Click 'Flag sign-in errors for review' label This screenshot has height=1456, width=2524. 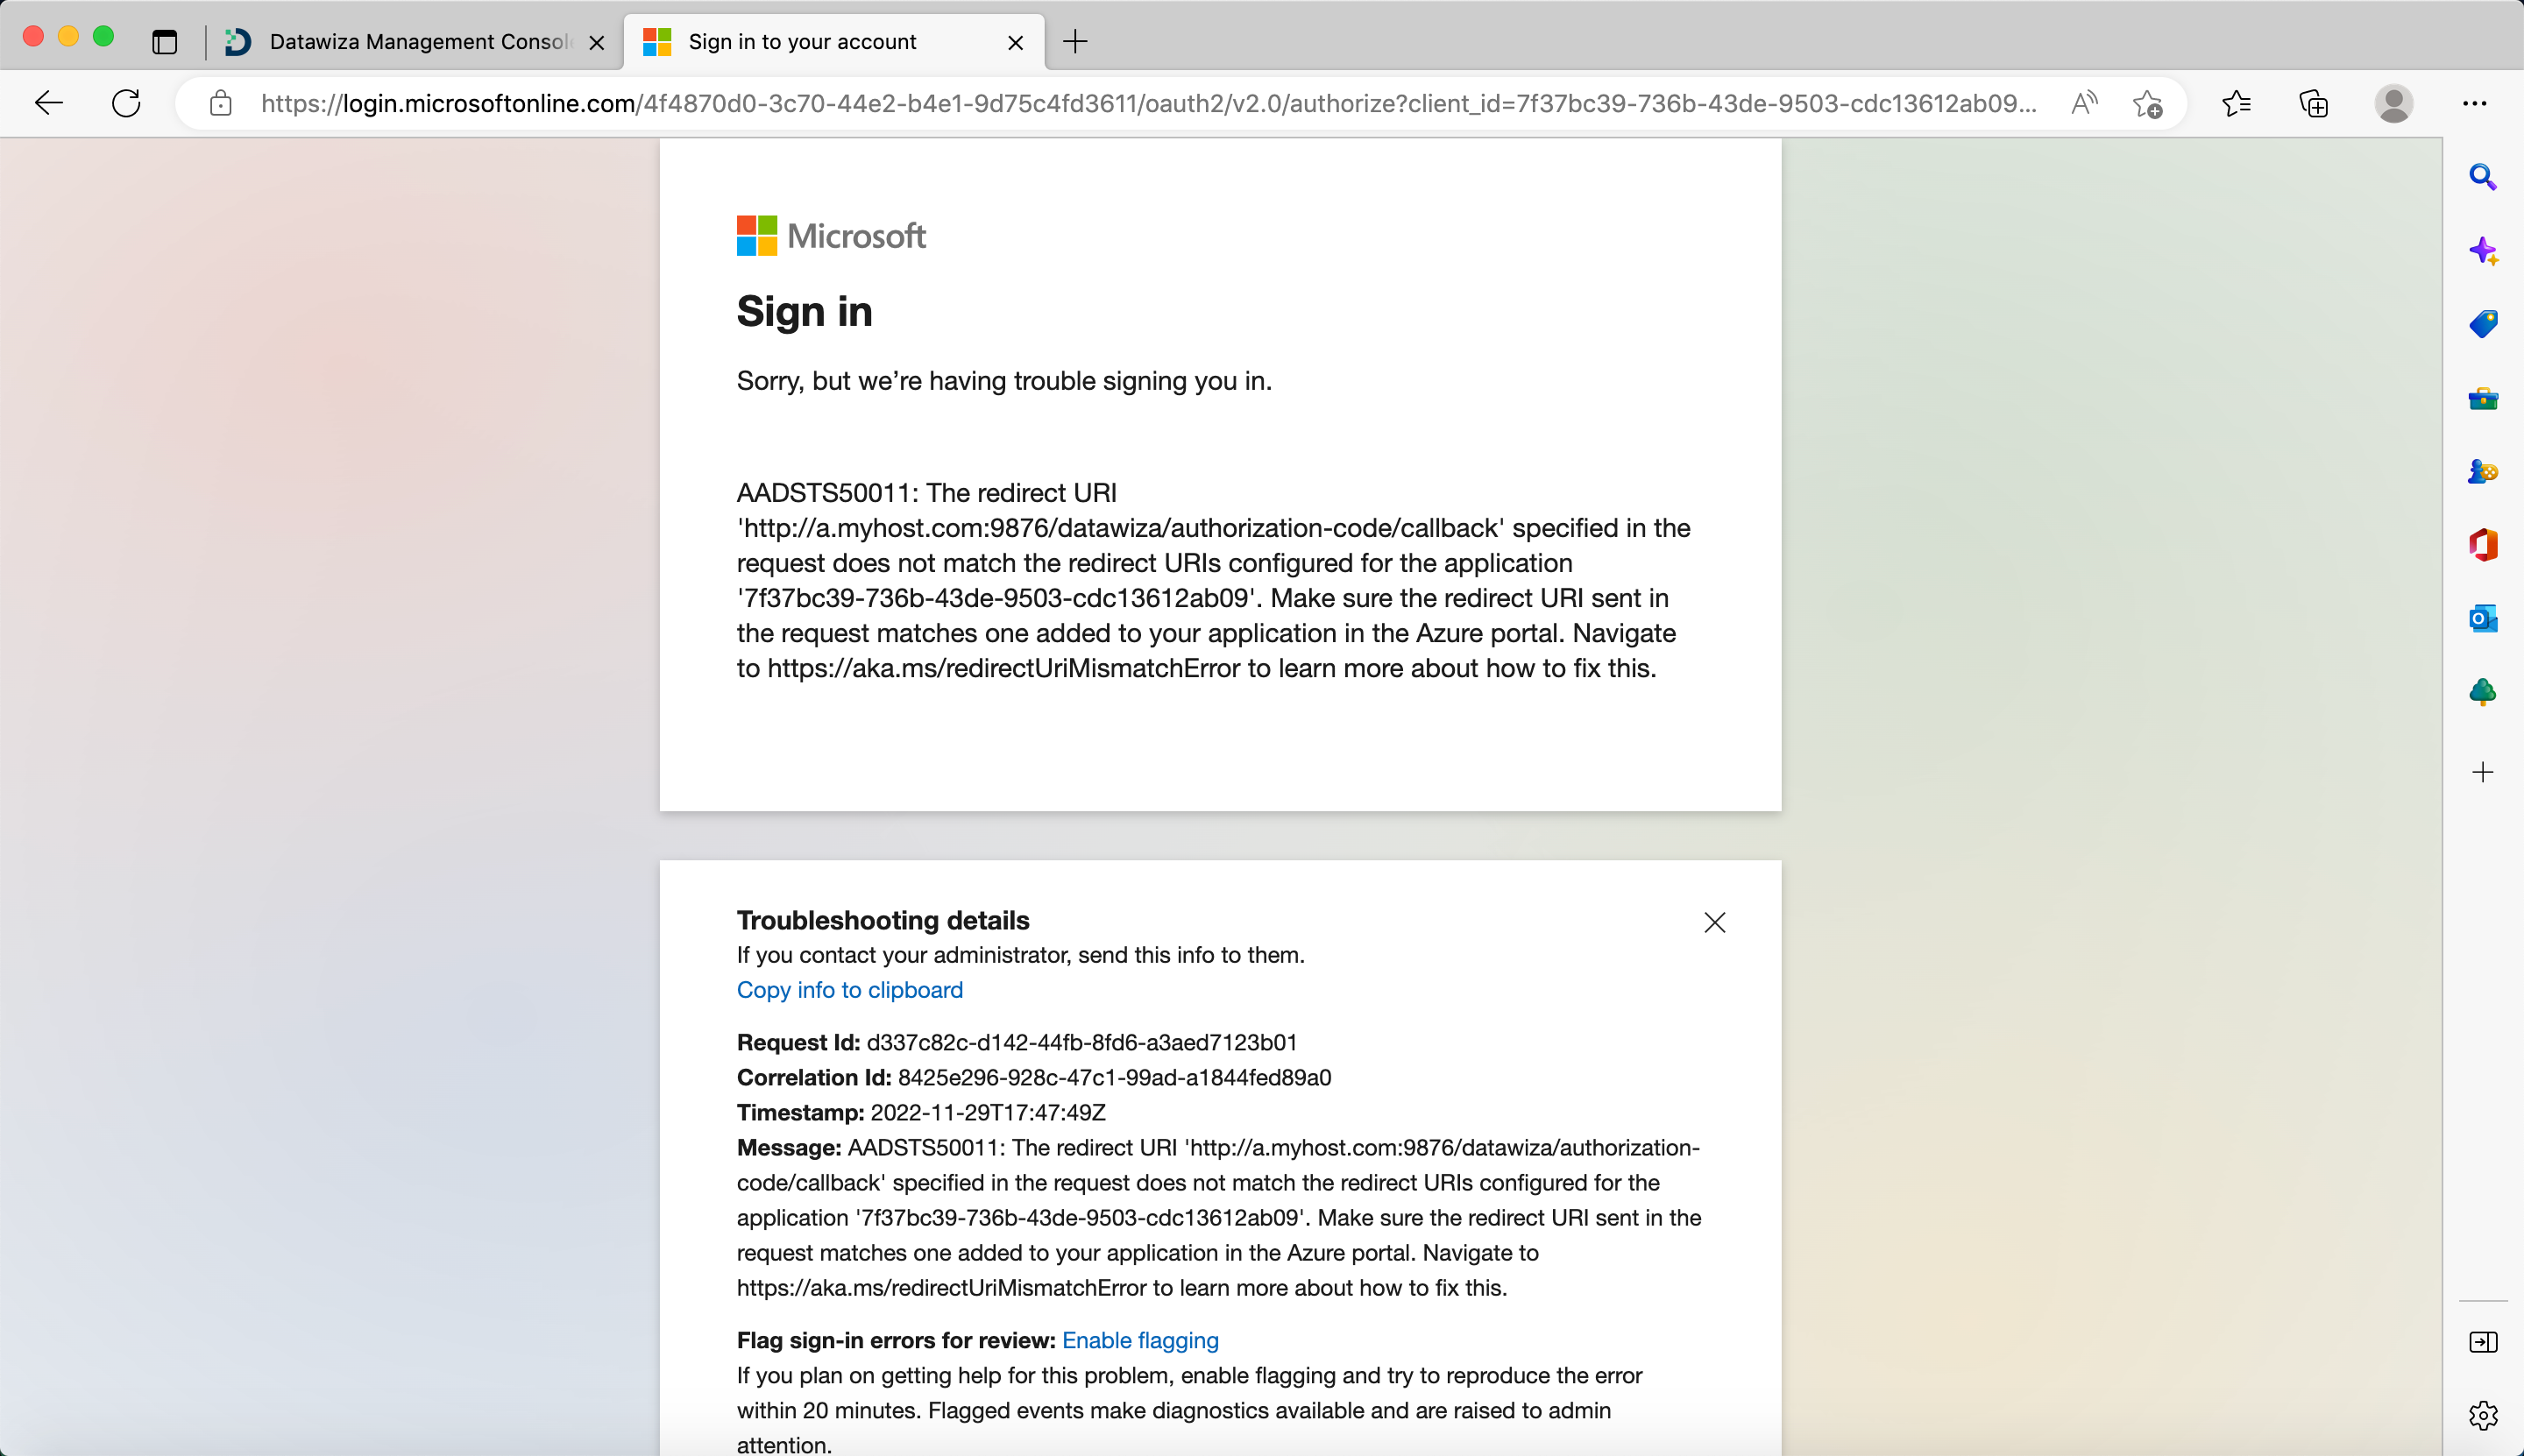click(897, 1340)
